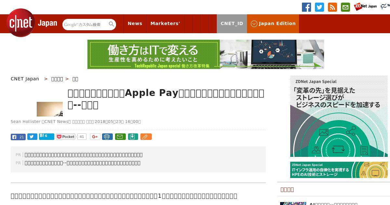This screenshot has width=390, height=205.
Task: Expand the Japan Edition dropdown
Action: pyautogui.click(x=273, y=23)
